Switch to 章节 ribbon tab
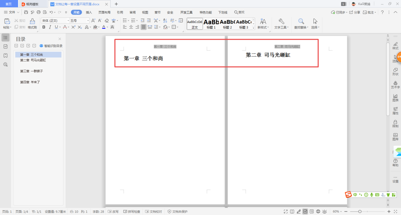 point(157,12)
